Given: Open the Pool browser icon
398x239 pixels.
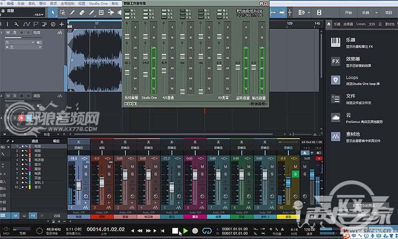Looking at the screenshot, I should pos(335,136).
